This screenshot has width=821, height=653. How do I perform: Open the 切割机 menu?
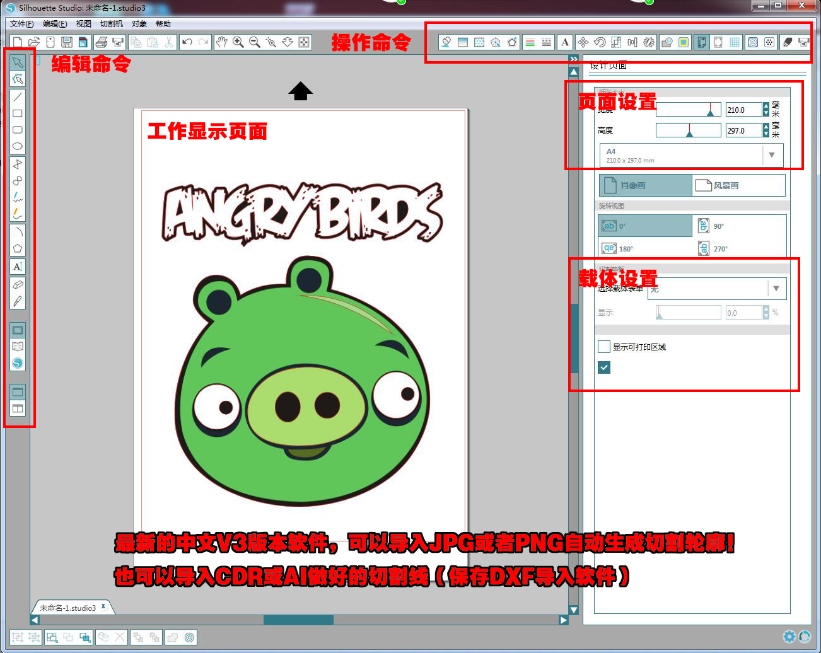click(x=112, y=24)
